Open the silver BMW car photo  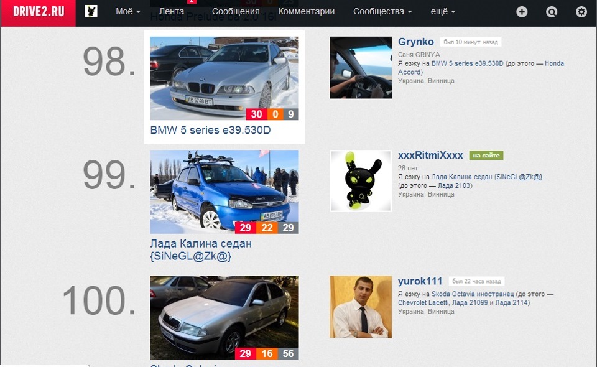224,78
